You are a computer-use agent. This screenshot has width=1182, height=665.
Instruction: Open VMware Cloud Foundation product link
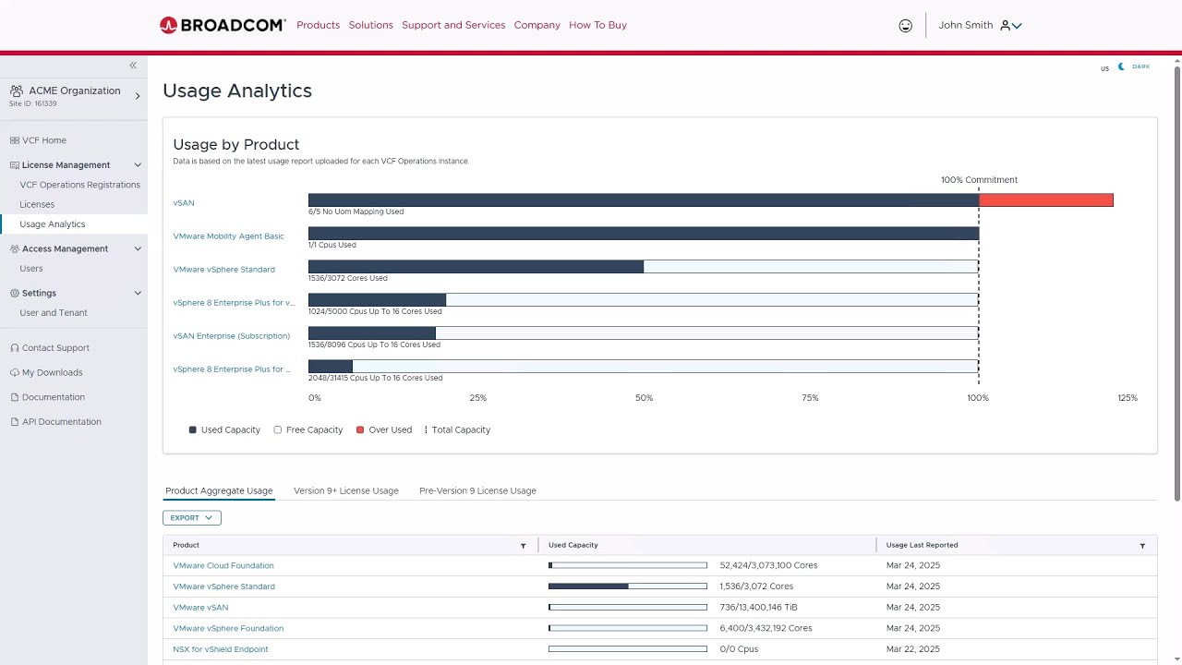click(x=223, y=566)
